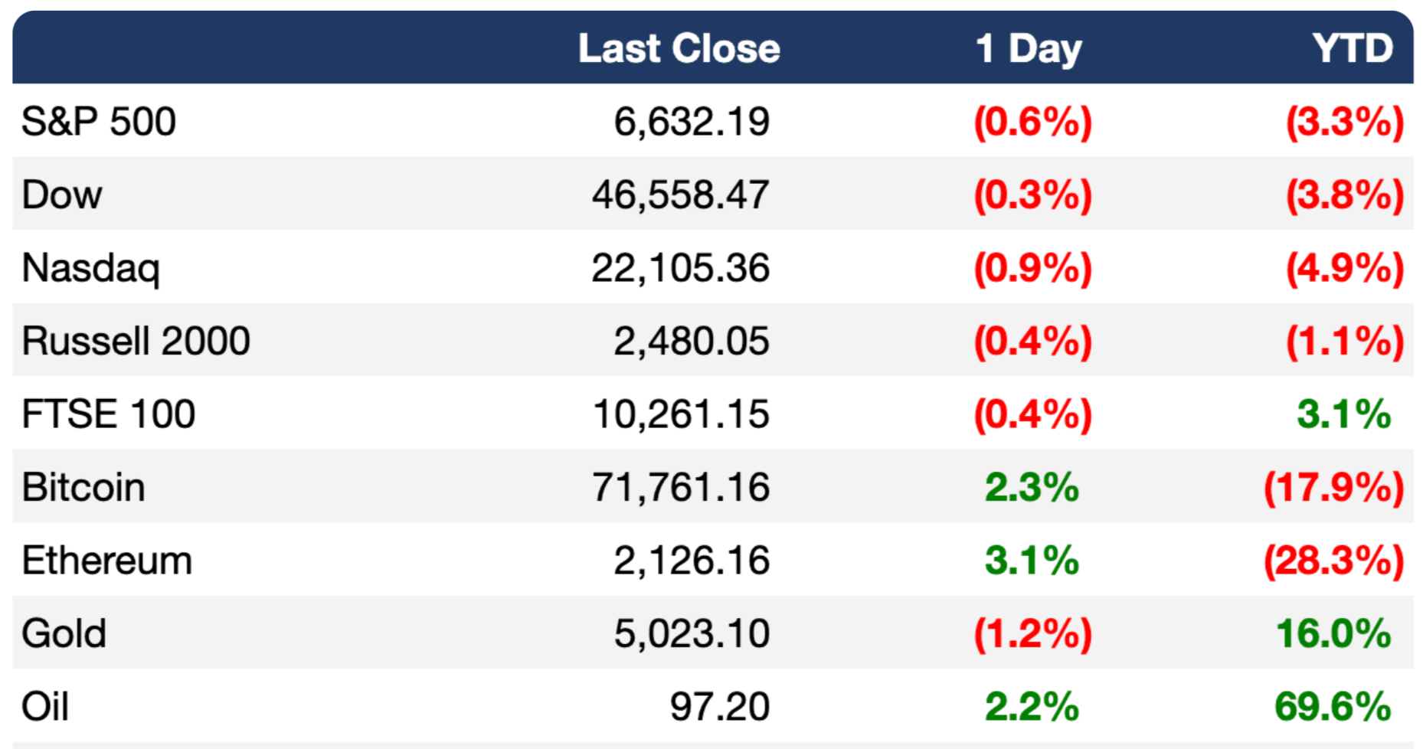The height and width of the screenshot is (749, 1423).
Task: Select the Oil row label
Action: tap(45, 706)
